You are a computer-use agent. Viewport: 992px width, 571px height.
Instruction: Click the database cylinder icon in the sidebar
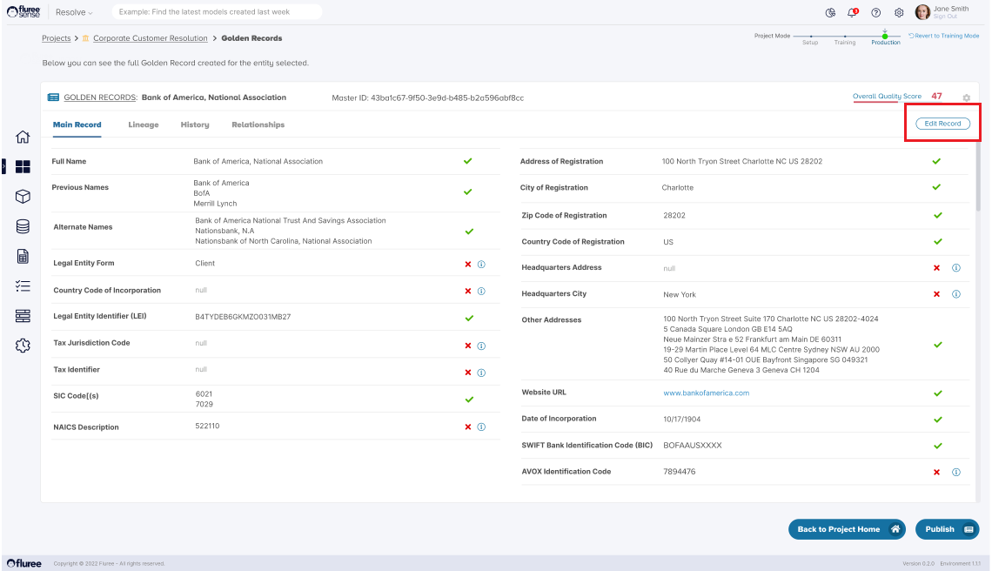23,226
